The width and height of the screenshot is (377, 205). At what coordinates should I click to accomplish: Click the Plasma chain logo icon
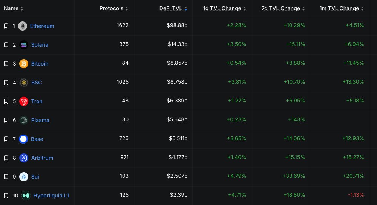[x=24, y=120]
